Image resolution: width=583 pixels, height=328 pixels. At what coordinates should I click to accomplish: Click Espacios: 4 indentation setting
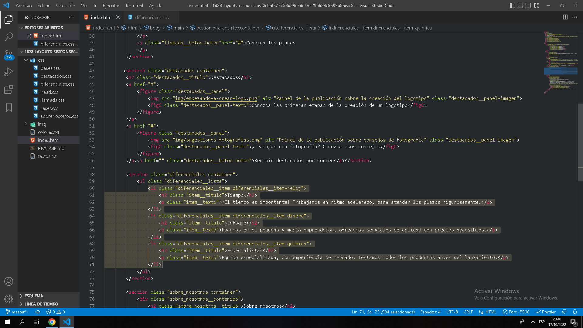430,312
